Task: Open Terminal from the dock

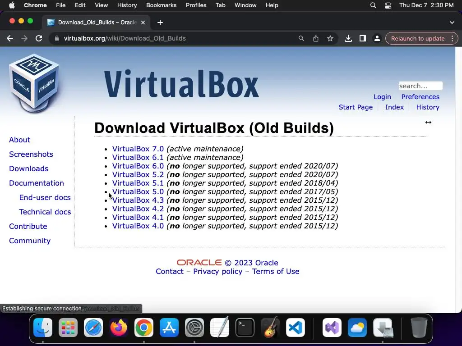Action: coord(245,328)
